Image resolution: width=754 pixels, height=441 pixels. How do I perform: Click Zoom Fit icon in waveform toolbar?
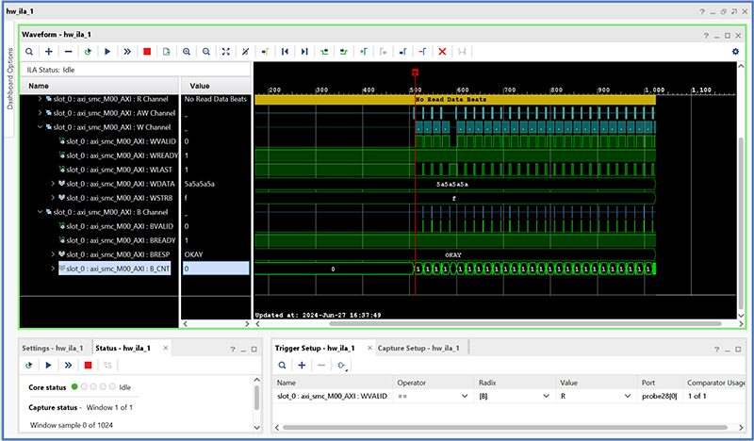pos(225,51)
